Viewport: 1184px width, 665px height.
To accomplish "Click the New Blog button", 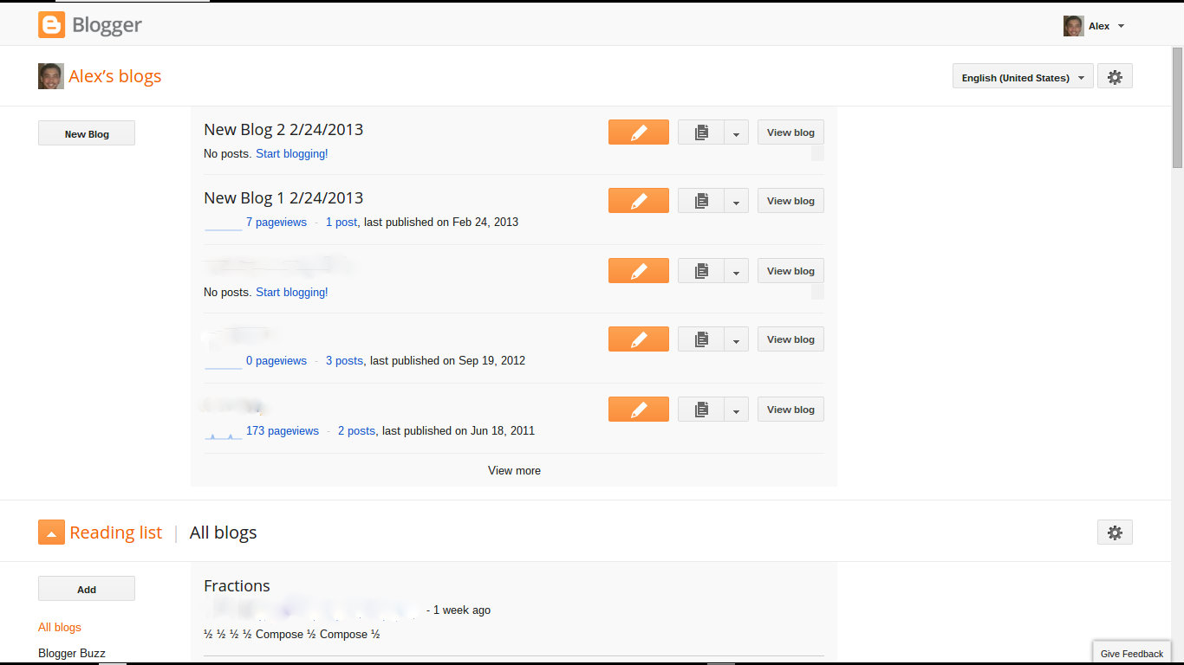I will [86, 132].
